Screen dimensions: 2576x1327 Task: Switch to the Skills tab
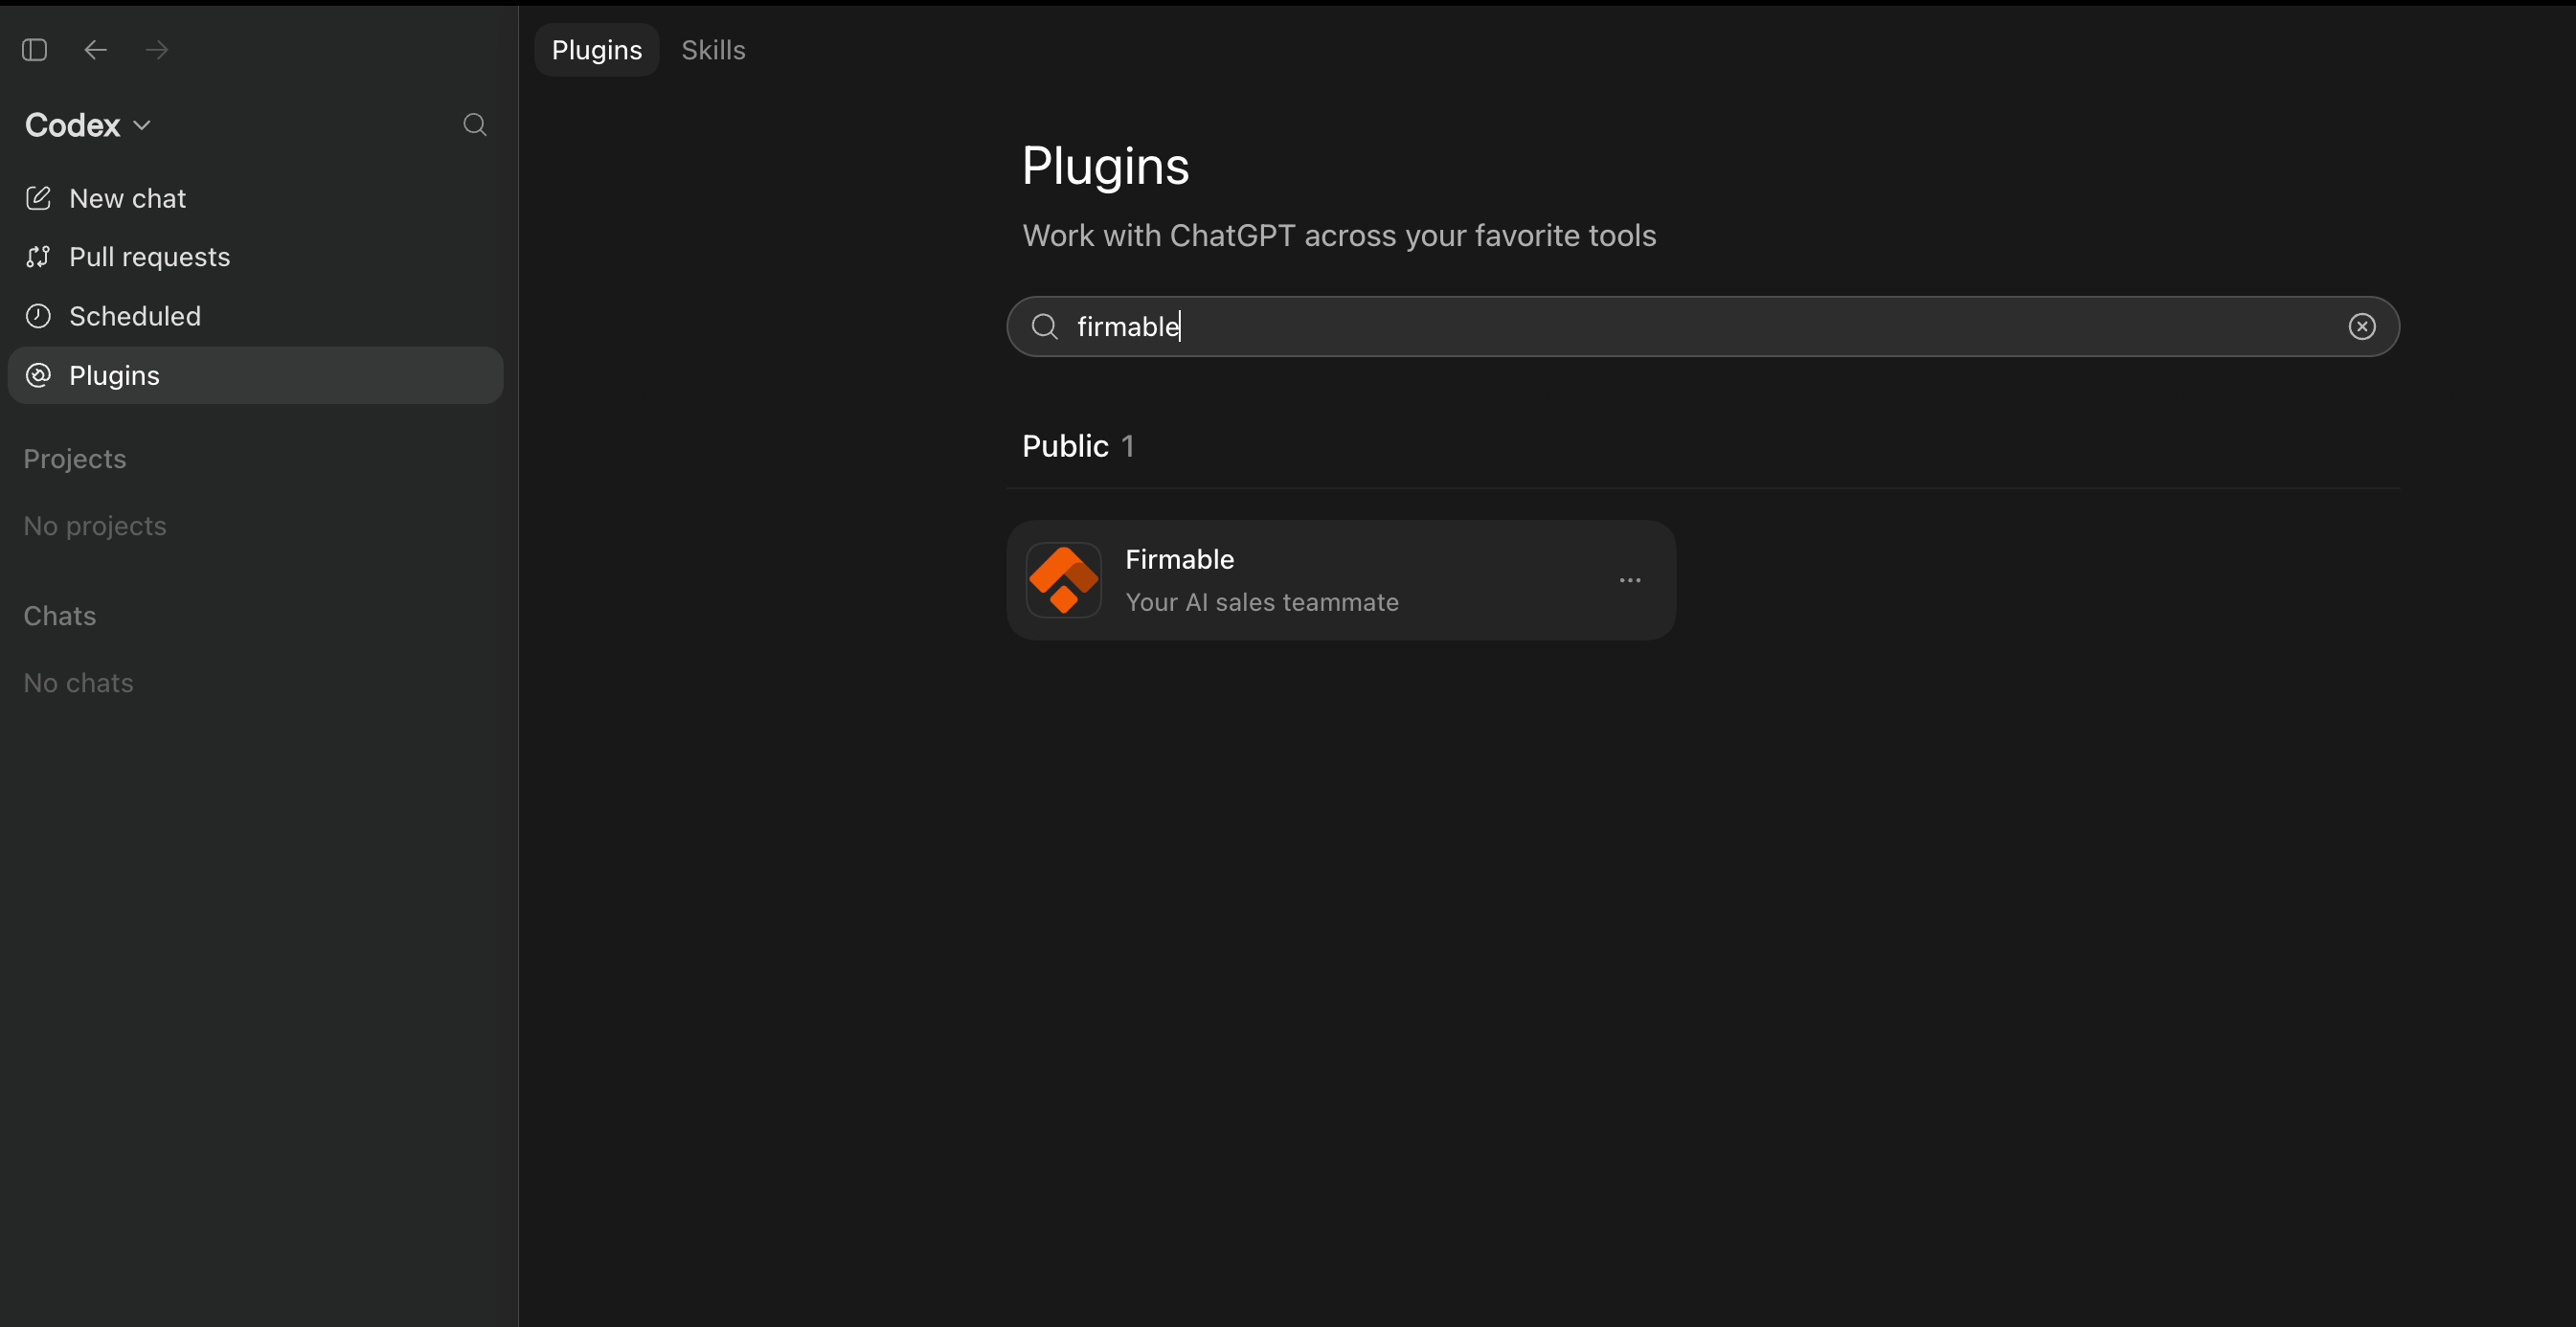[713, 50]
